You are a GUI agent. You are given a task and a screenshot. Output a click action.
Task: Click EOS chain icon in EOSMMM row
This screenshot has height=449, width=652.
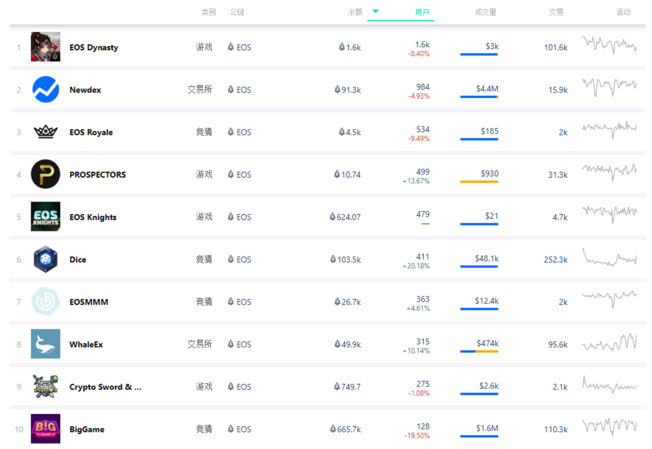(x=231, y=301)
